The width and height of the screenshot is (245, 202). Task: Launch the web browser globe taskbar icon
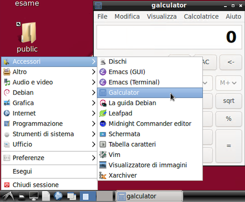[58, 196]
